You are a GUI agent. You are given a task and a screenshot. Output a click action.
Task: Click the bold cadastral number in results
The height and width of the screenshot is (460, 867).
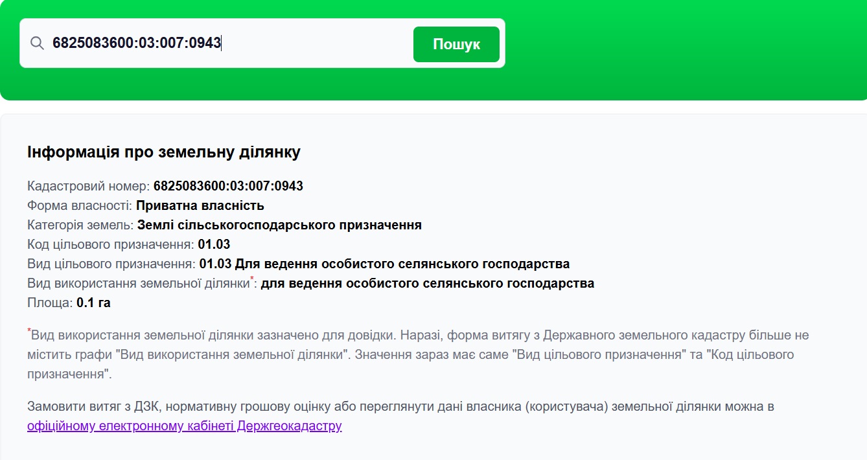(228, 187)
